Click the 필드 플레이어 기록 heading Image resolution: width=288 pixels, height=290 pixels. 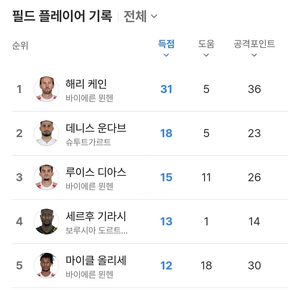coord(62,16)
